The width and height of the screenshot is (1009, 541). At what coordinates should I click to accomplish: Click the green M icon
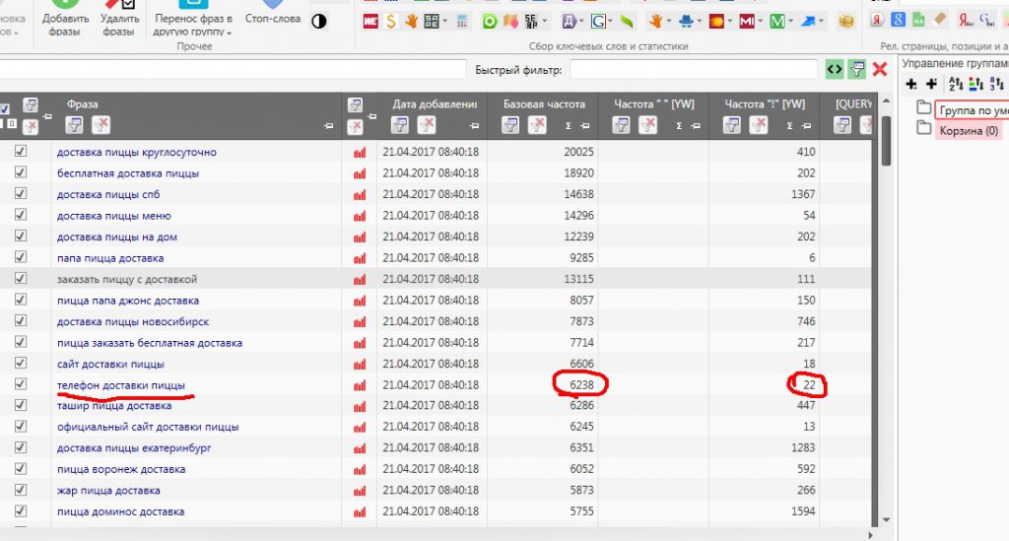(x=777, y=22)
